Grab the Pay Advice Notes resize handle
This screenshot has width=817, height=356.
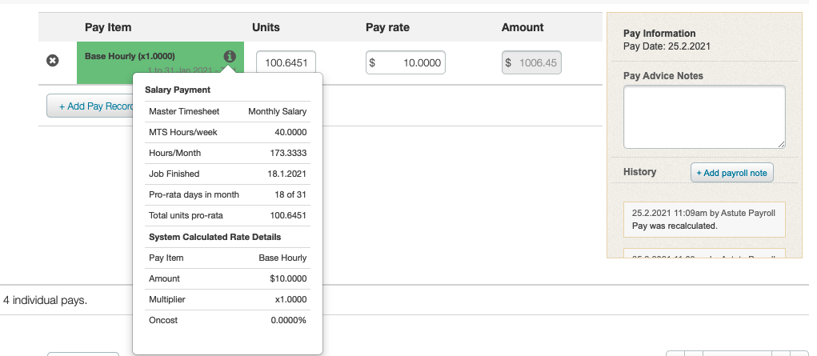781,144
